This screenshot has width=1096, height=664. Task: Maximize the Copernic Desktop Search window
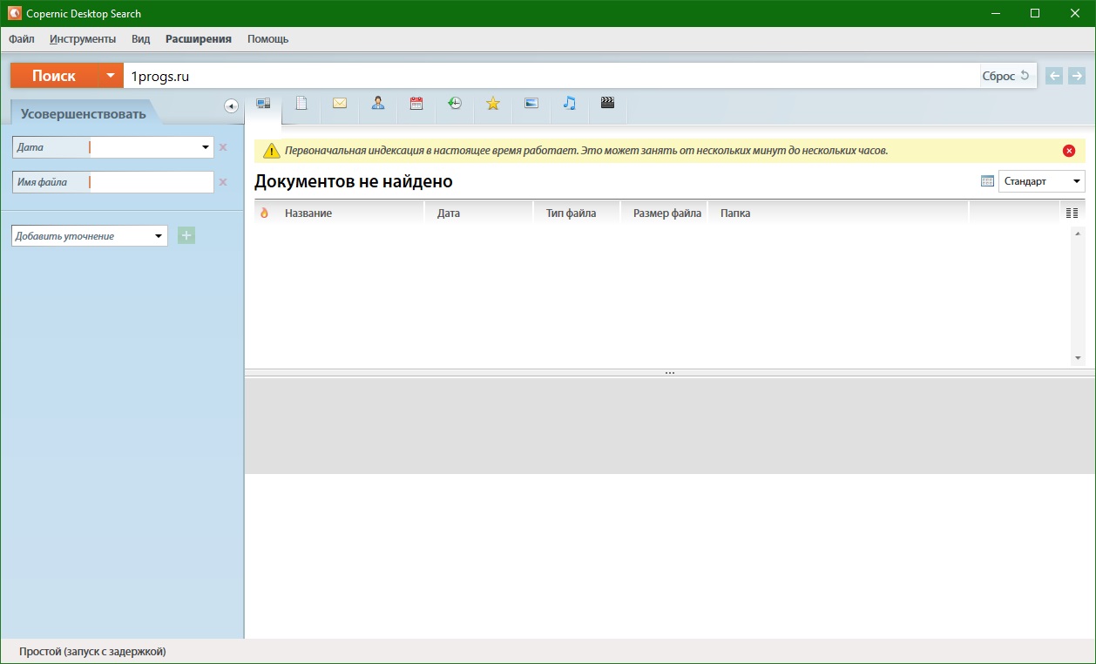tap(1035, 13)
